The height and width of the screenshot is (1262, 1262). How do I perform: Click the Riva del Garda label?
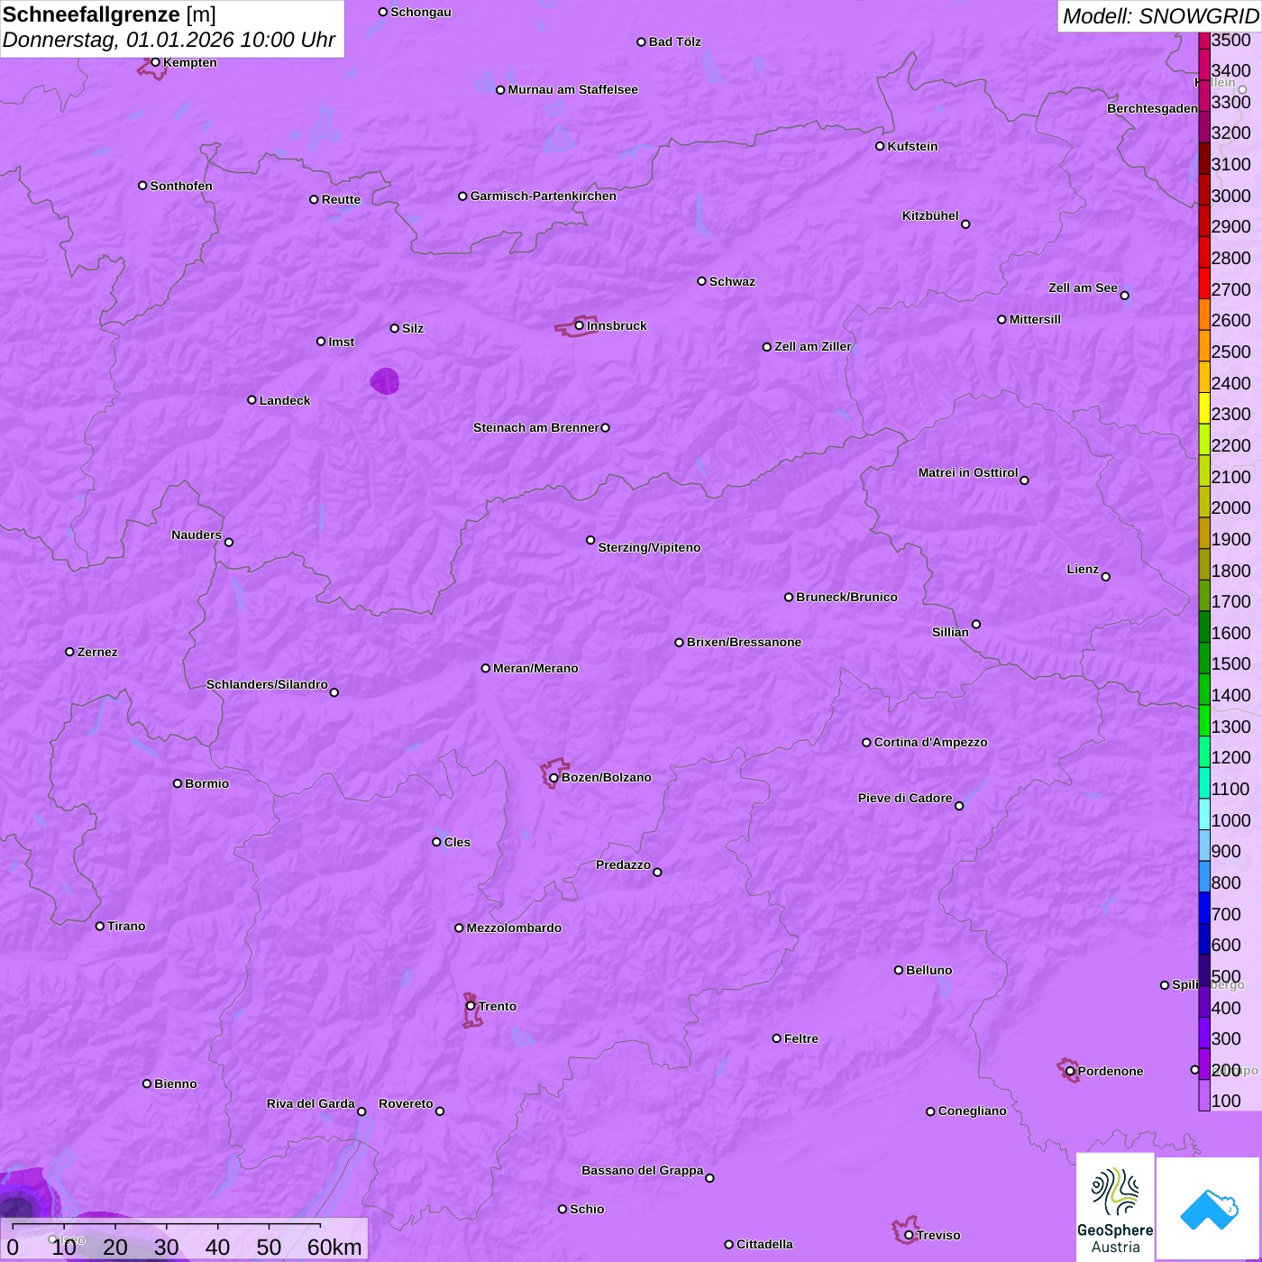pos(311,1103)
